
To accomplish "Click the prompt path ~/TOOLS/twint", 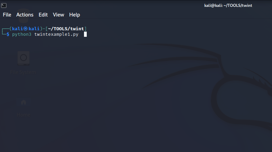I will (x=66, y=29).
